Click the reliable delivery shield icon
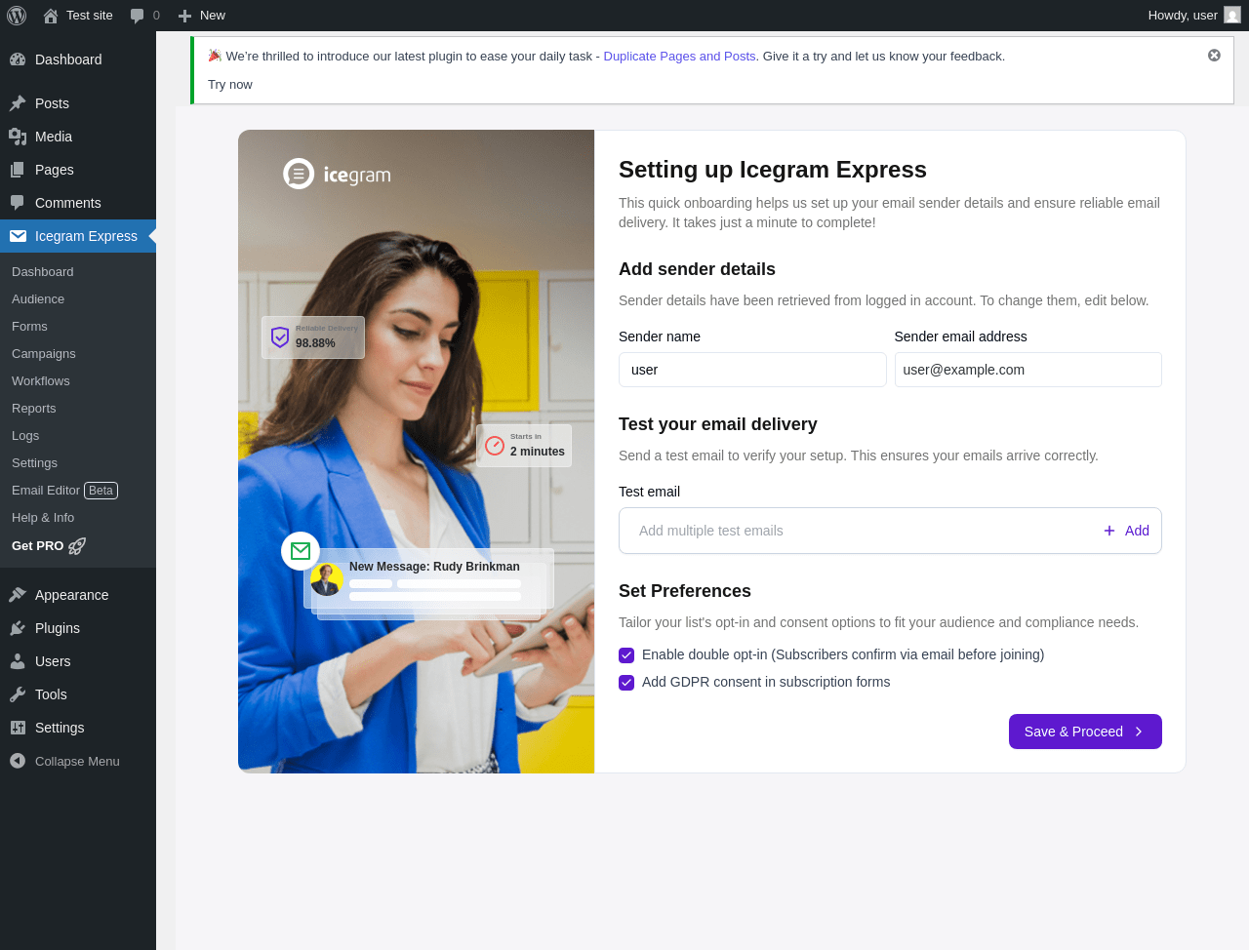1249x950 pixels. coord(280,337)
